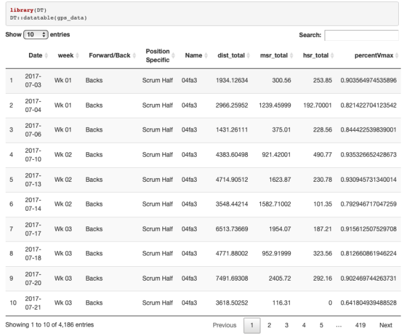This screenshot has width=407, height=336.
Task: Click the Forward/Back header label
Action: 109,55
